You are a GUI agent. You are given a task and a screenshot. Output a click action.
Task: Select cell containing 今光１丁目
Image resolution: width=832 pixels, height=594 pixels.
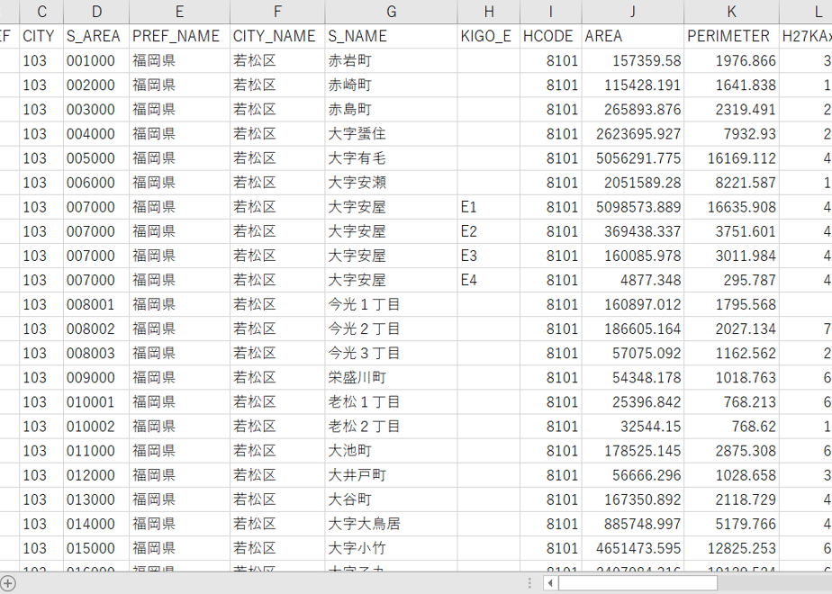(x=391, y=304)
